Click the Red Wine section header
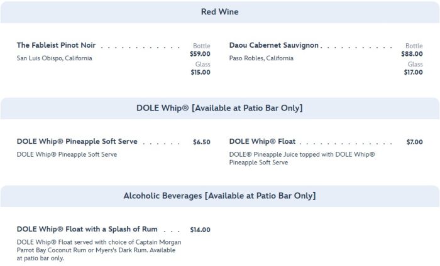440x266 pixels. pyautogui.click(x=219, y=11)
